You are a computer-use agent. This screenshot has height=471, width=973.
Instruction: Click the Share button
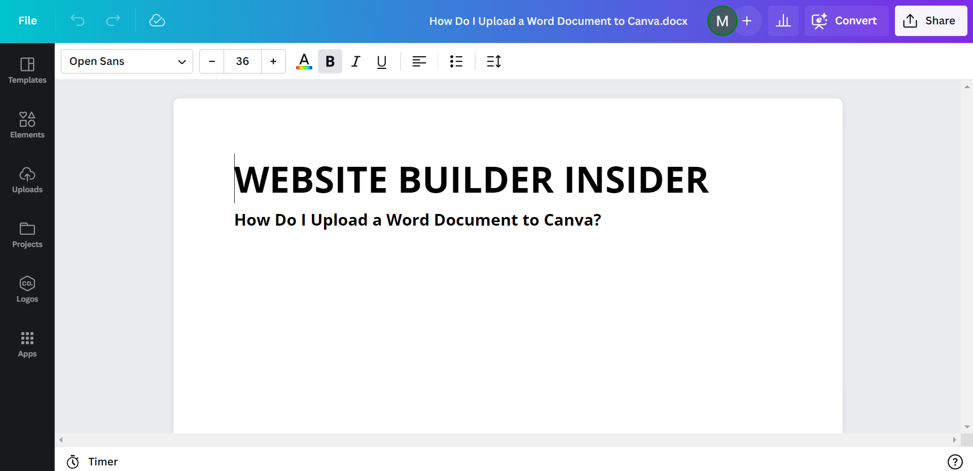tap(930, 21)
